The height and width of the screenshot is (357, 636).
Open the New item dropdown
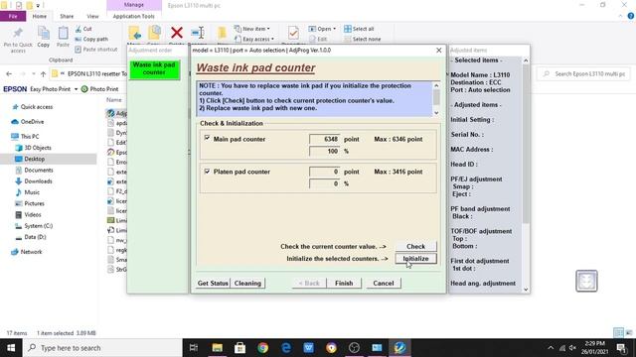(252, 29)
